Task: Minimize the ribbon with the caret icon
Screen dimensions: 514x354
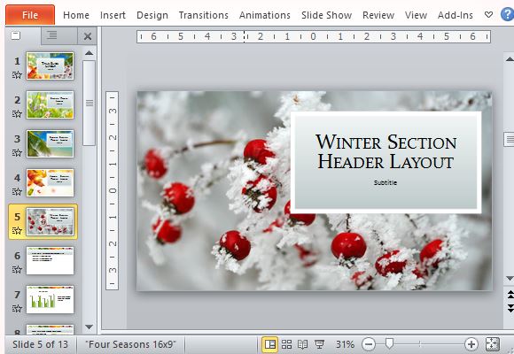Action: [x=488, y=15]
